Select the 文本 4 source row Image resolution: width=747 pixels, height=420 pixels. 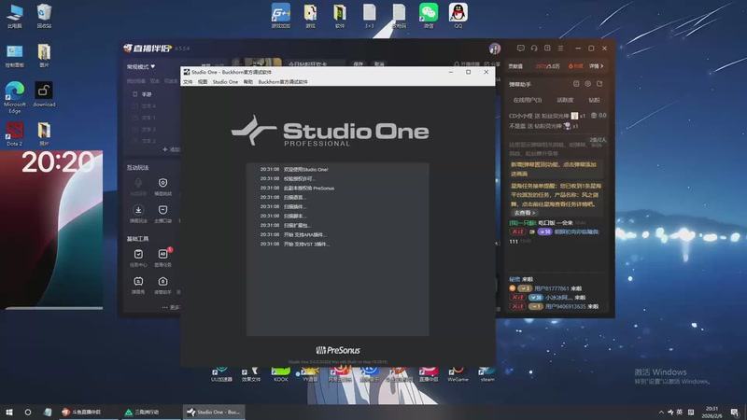tap(148, 105)
